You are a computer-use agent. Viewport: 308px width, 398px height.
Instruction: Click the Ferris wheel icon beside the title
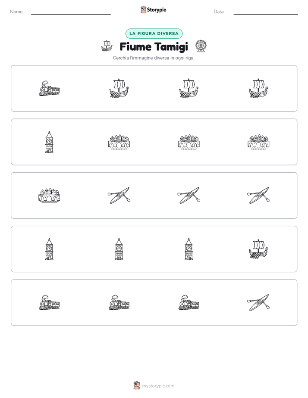tap(201, 46)
